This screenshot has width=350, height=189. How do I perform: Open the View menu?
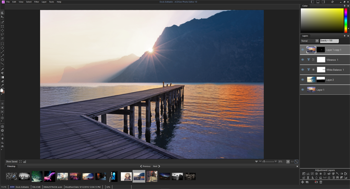tap(21, 2)
